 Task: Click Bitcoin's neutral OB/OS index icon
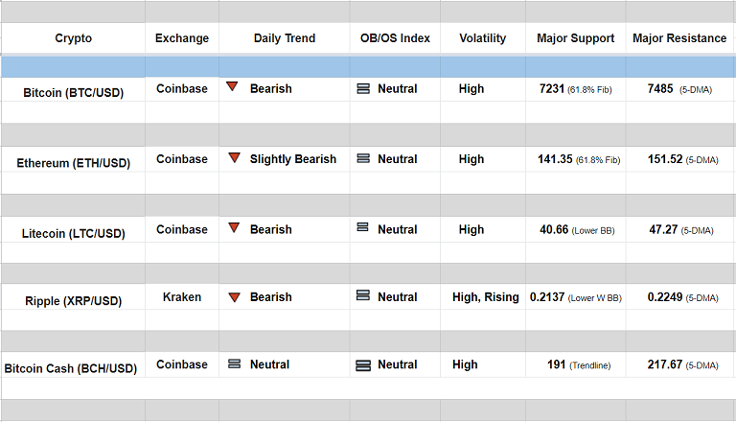363,88
